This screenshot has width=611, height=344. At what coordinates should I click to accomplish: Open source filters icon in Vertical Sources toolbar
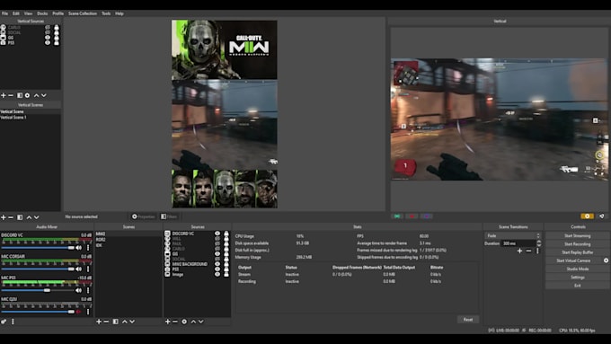[20, 95]
